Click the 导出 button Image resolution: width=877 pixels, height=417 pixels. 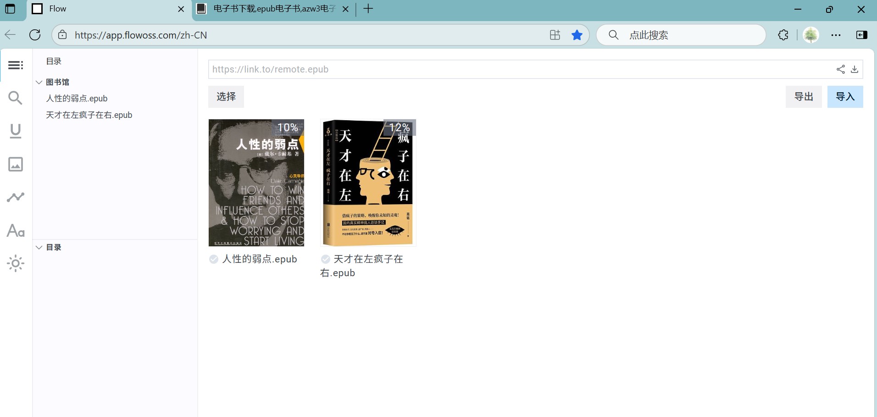(x=804, y=97)
